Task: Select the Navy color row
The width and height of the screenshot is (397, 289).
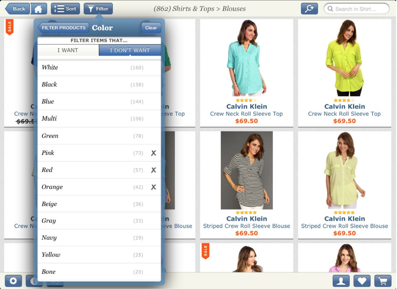Action: [x=99, y=238]
